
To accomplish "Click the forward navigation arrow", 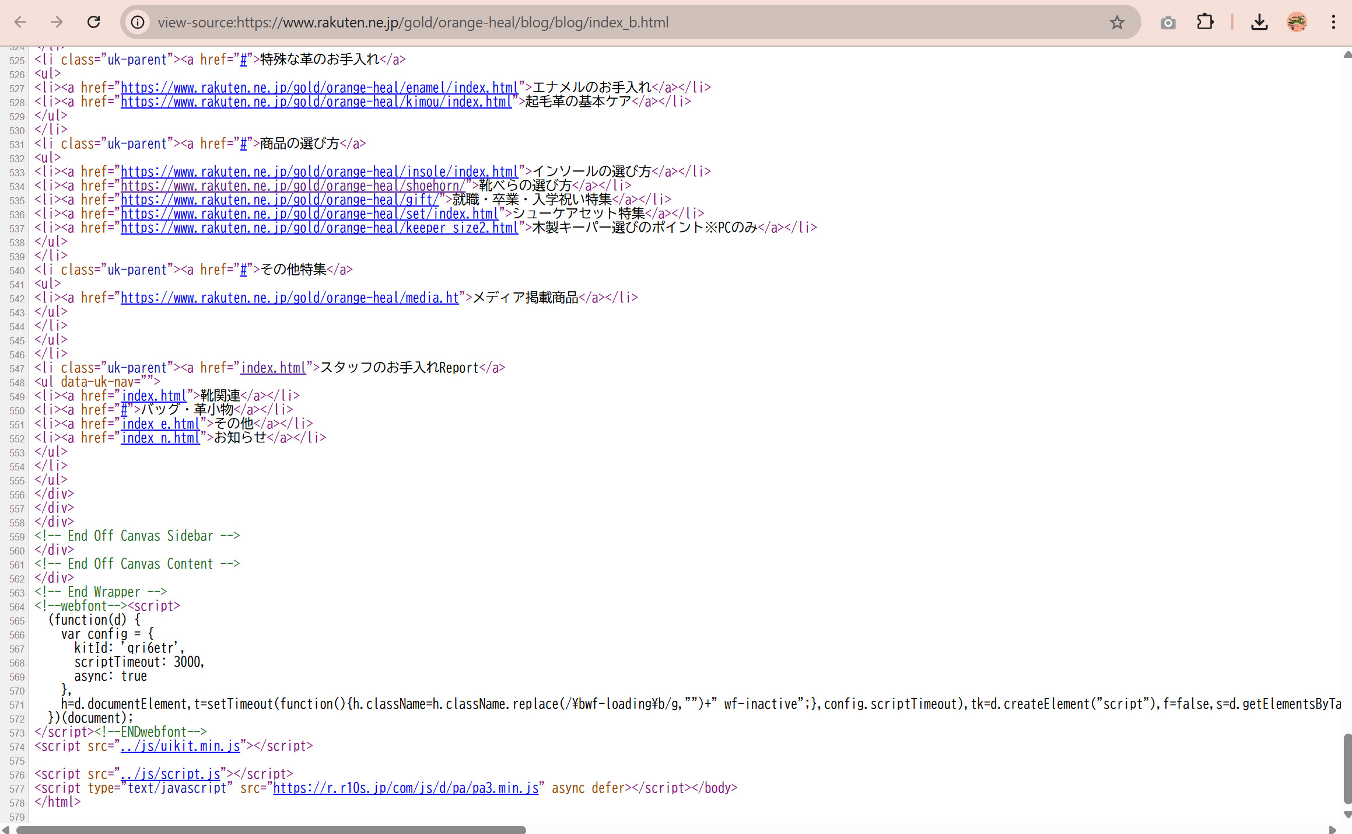I will [57, 22].
